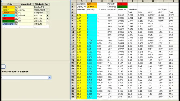
Task: Open the SampleID attribute type dropdown
Action: pyautogui.click(x=47, y=13)
